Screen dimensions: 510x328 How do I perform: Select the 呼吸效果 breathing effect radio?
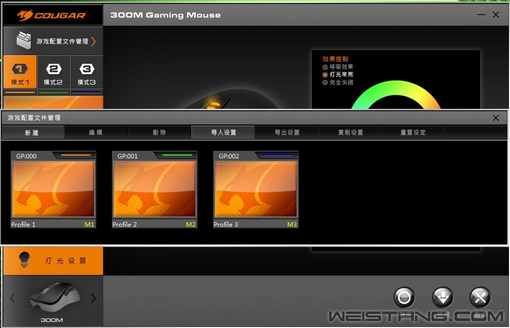pos(325,67)
